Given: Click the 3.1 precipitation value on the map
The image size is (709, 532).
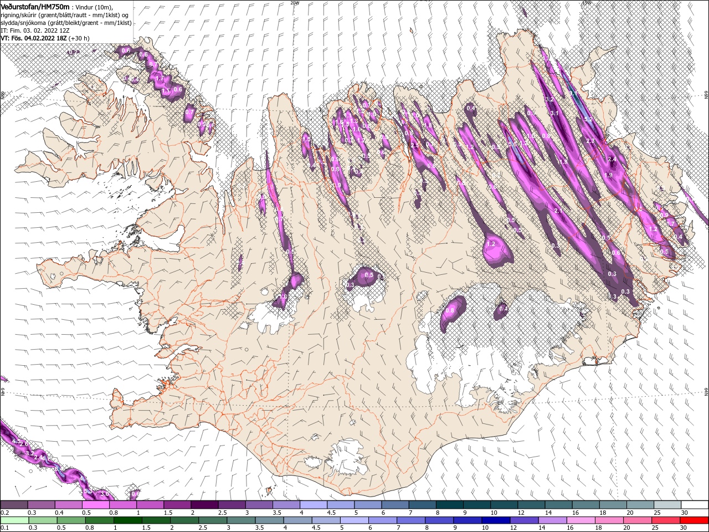Looking at the screenshot, I should click(555, 113).
